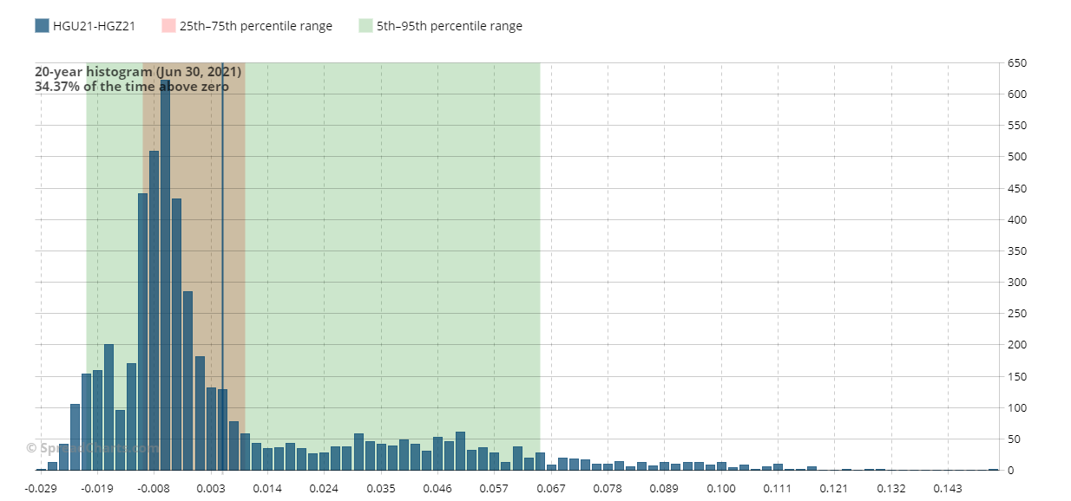The image size is (1071, 501).
Task: Open the SpreadCharts.com watermark link
Action: click(92, 448)
